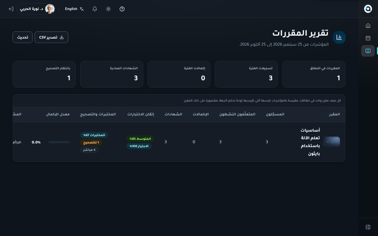Click the تصدير CSV button
Viewport: 378px width, 236px height.
[51, 37]
